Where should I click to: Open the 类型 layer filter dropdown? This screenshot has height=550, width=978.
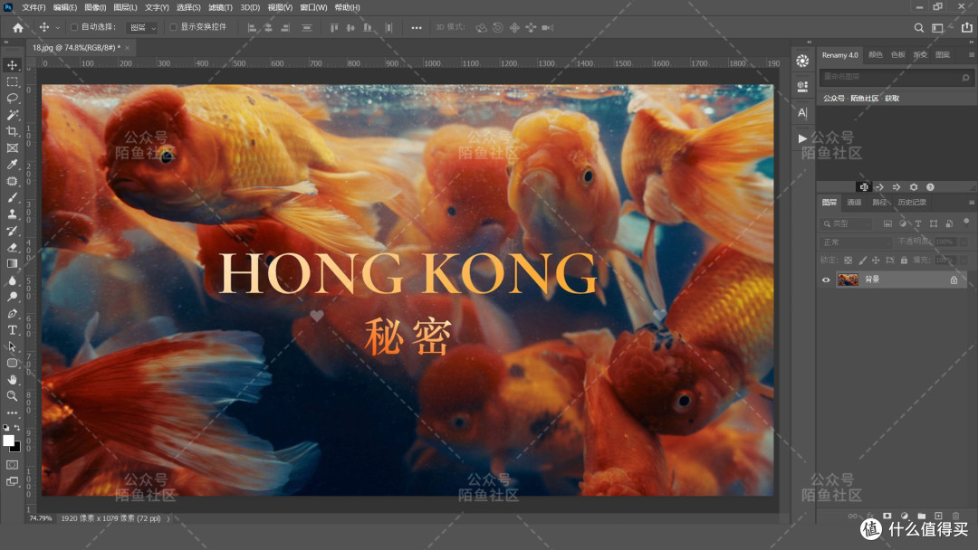point(848,223)
